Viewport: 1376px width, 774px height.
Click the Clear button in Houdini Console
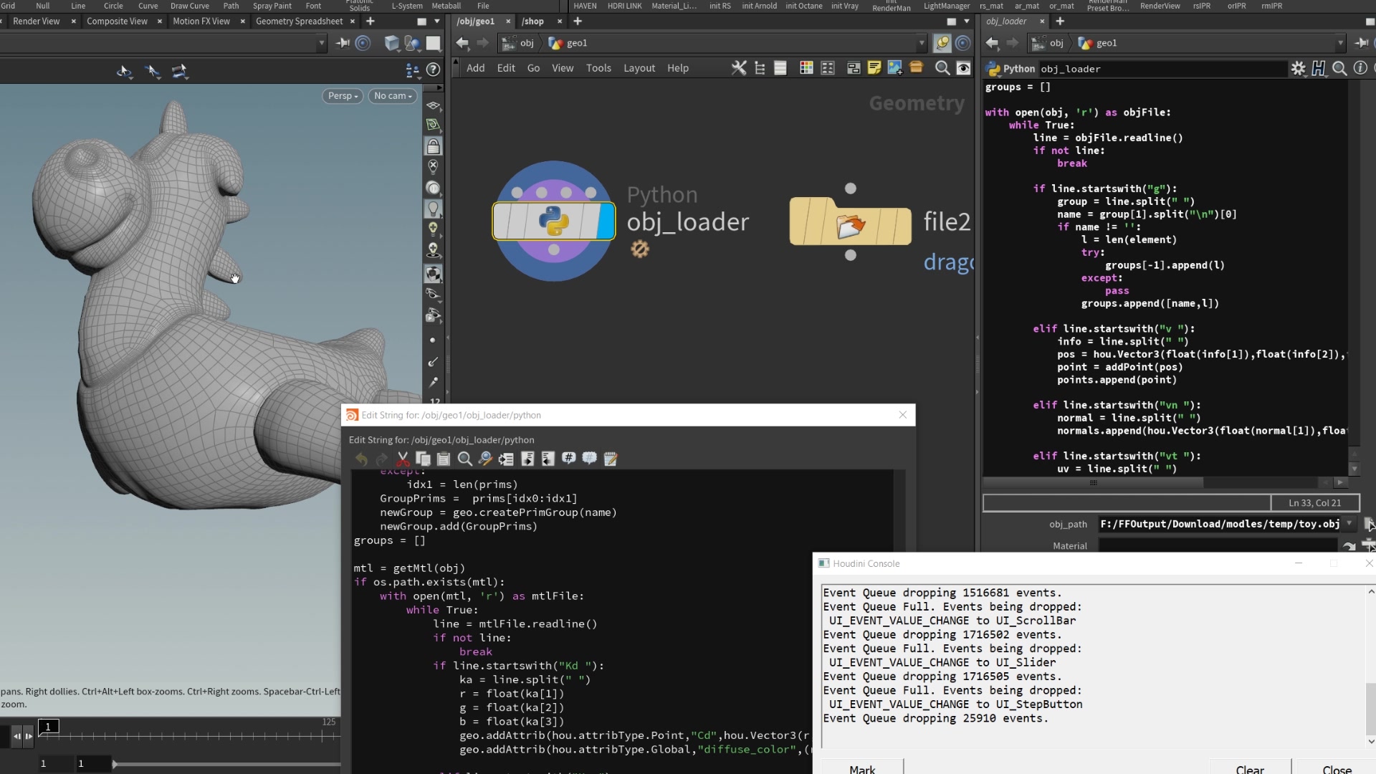1250,768
